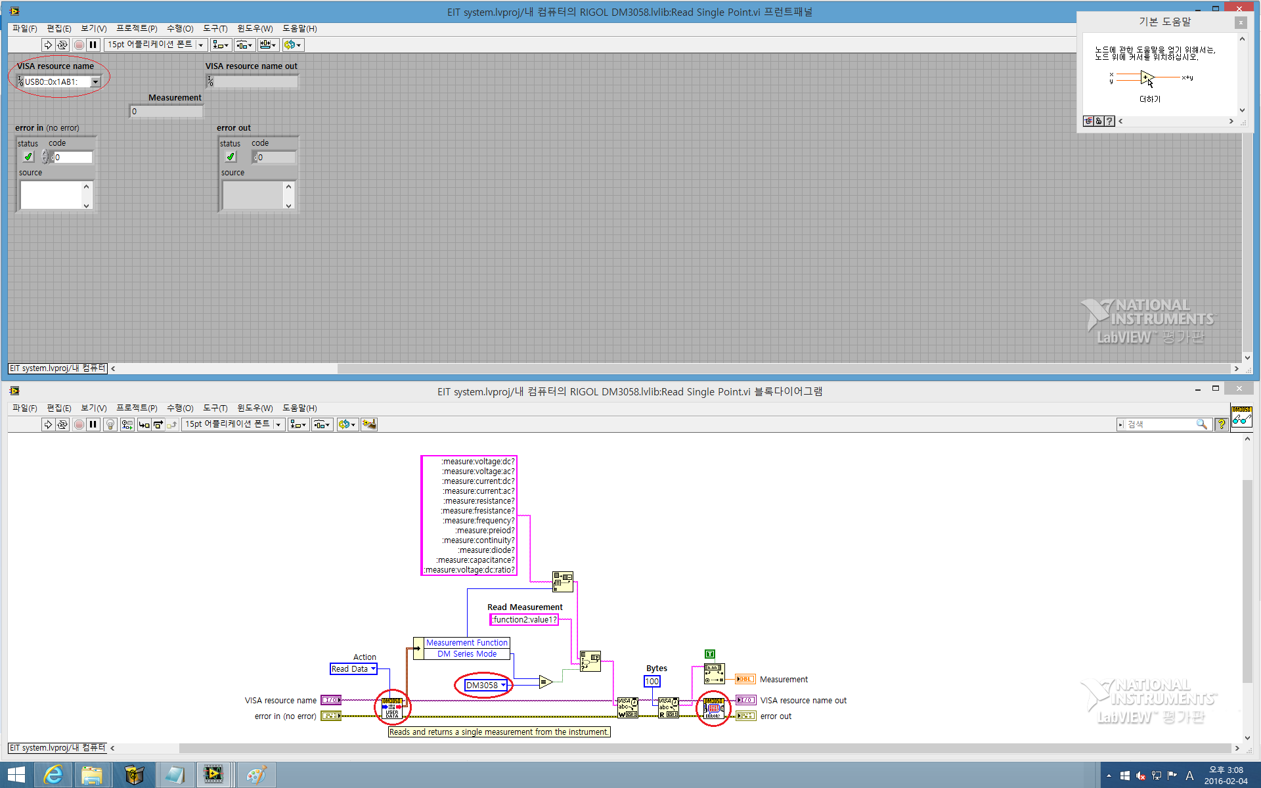Toggle Retain Wire Values button
The width and height of the screenshot is (1261, 788).
pyautogui.click(x=127, y=424)
